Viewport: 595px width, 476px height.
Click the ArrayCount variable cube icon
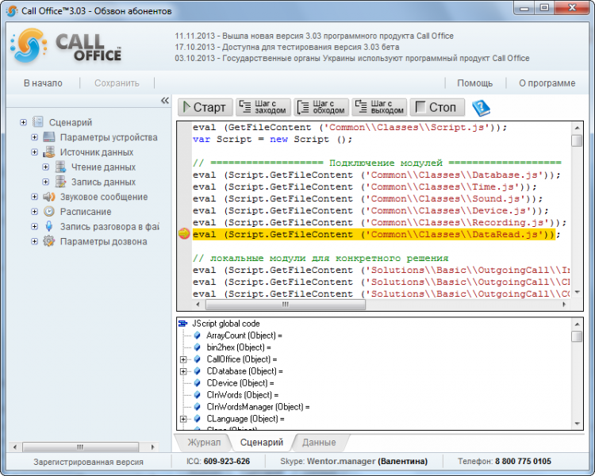tap(197, 335)
